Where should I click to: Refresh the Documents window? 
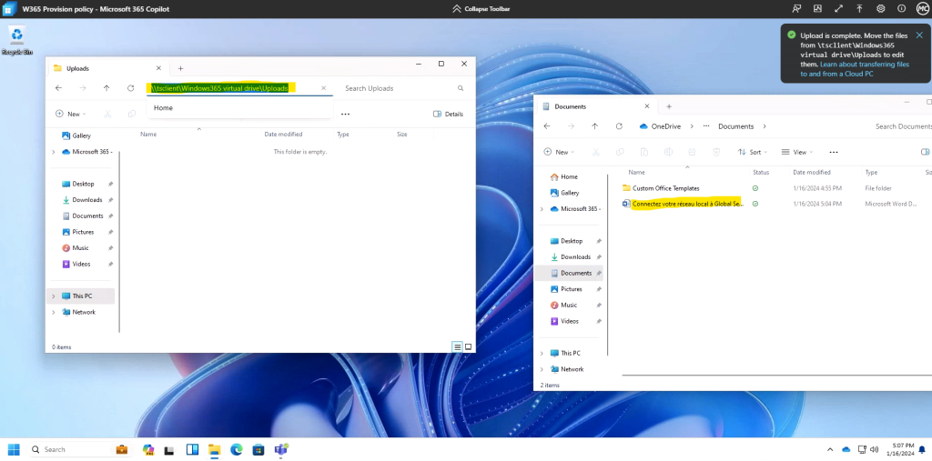pyautogui.click(x=619, y=126)
